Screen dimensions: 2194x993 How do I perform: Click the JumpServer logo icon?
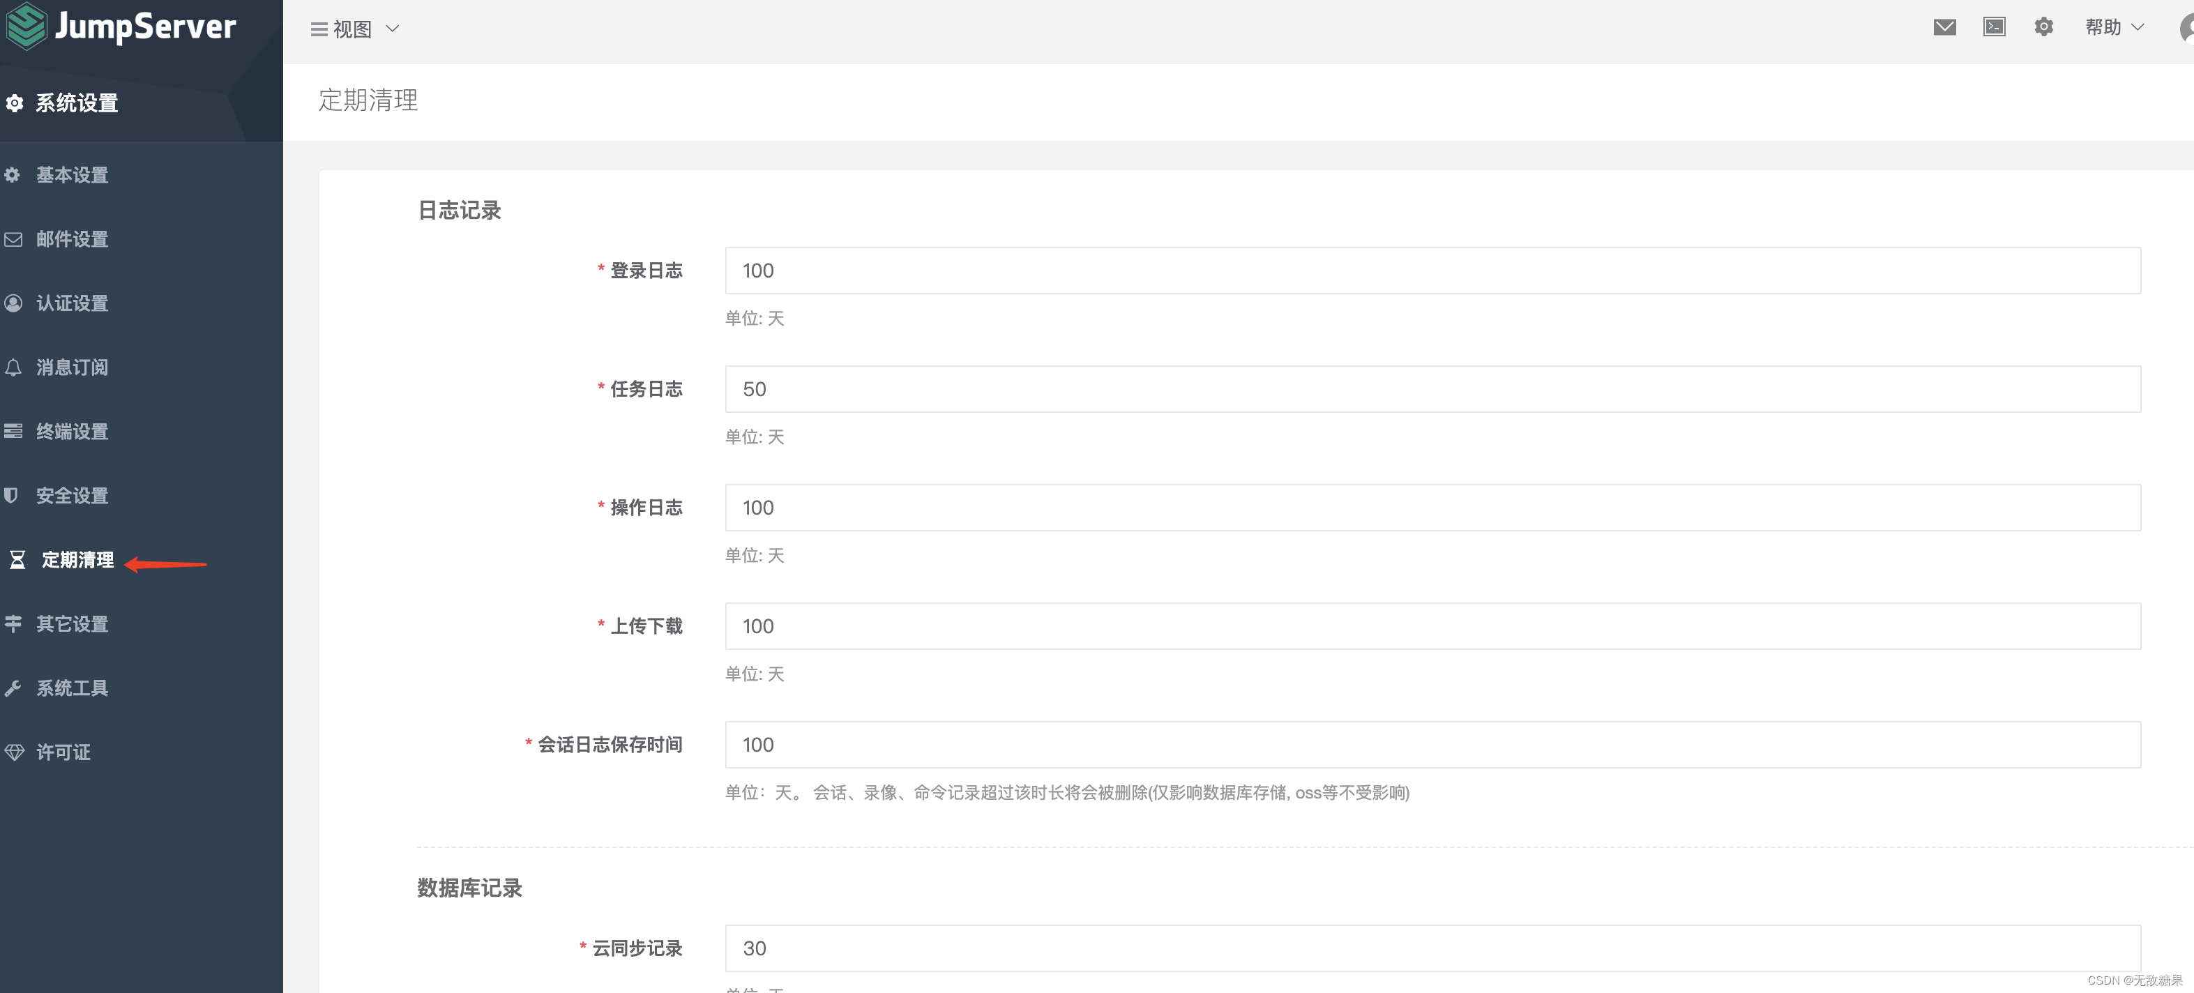[x=27, y=26]
